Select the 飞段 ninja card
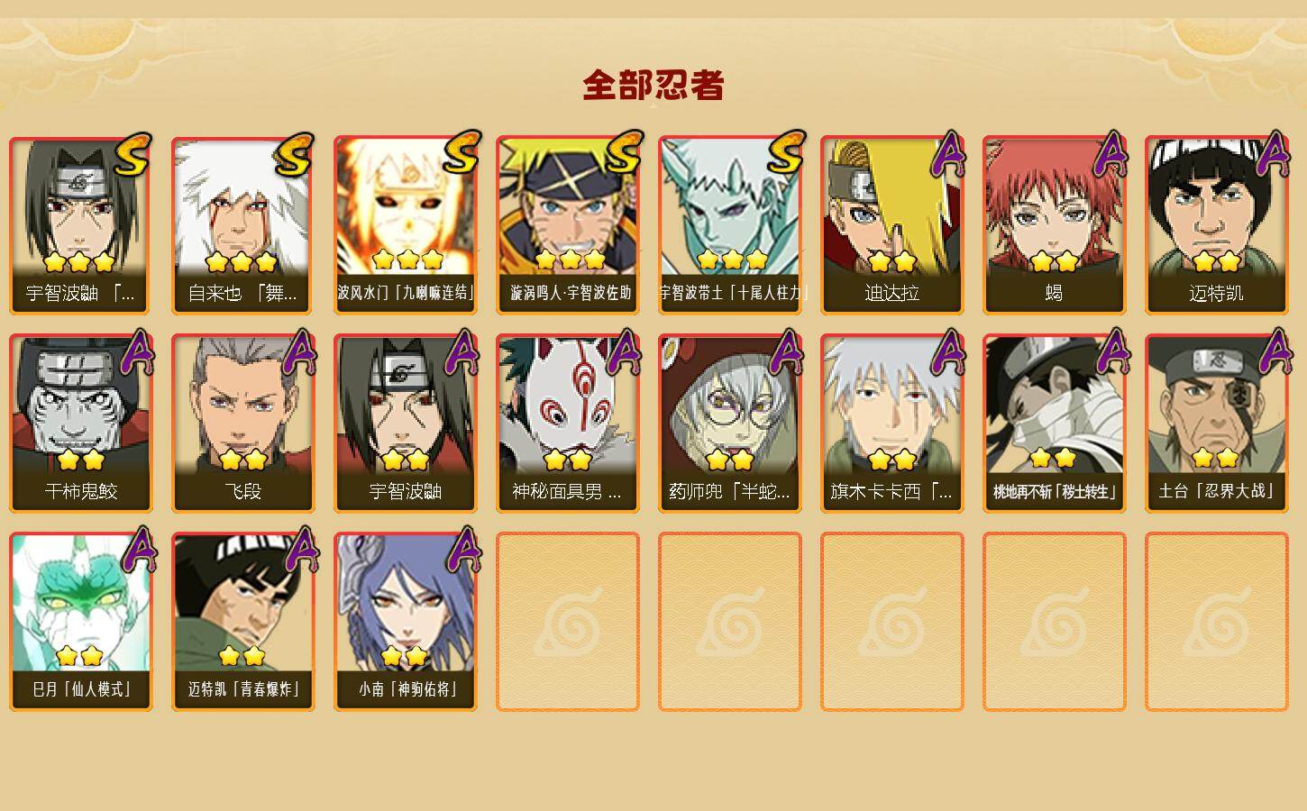 coord(242,424)
